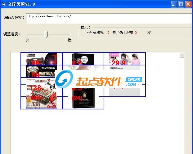
Task: Click the speed adjustment slider handle
Action: pos(46,34)
